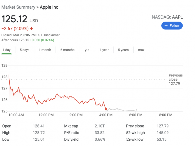Show the 6 months chart range
Screen dimensions: 195x146
(67, 50)
